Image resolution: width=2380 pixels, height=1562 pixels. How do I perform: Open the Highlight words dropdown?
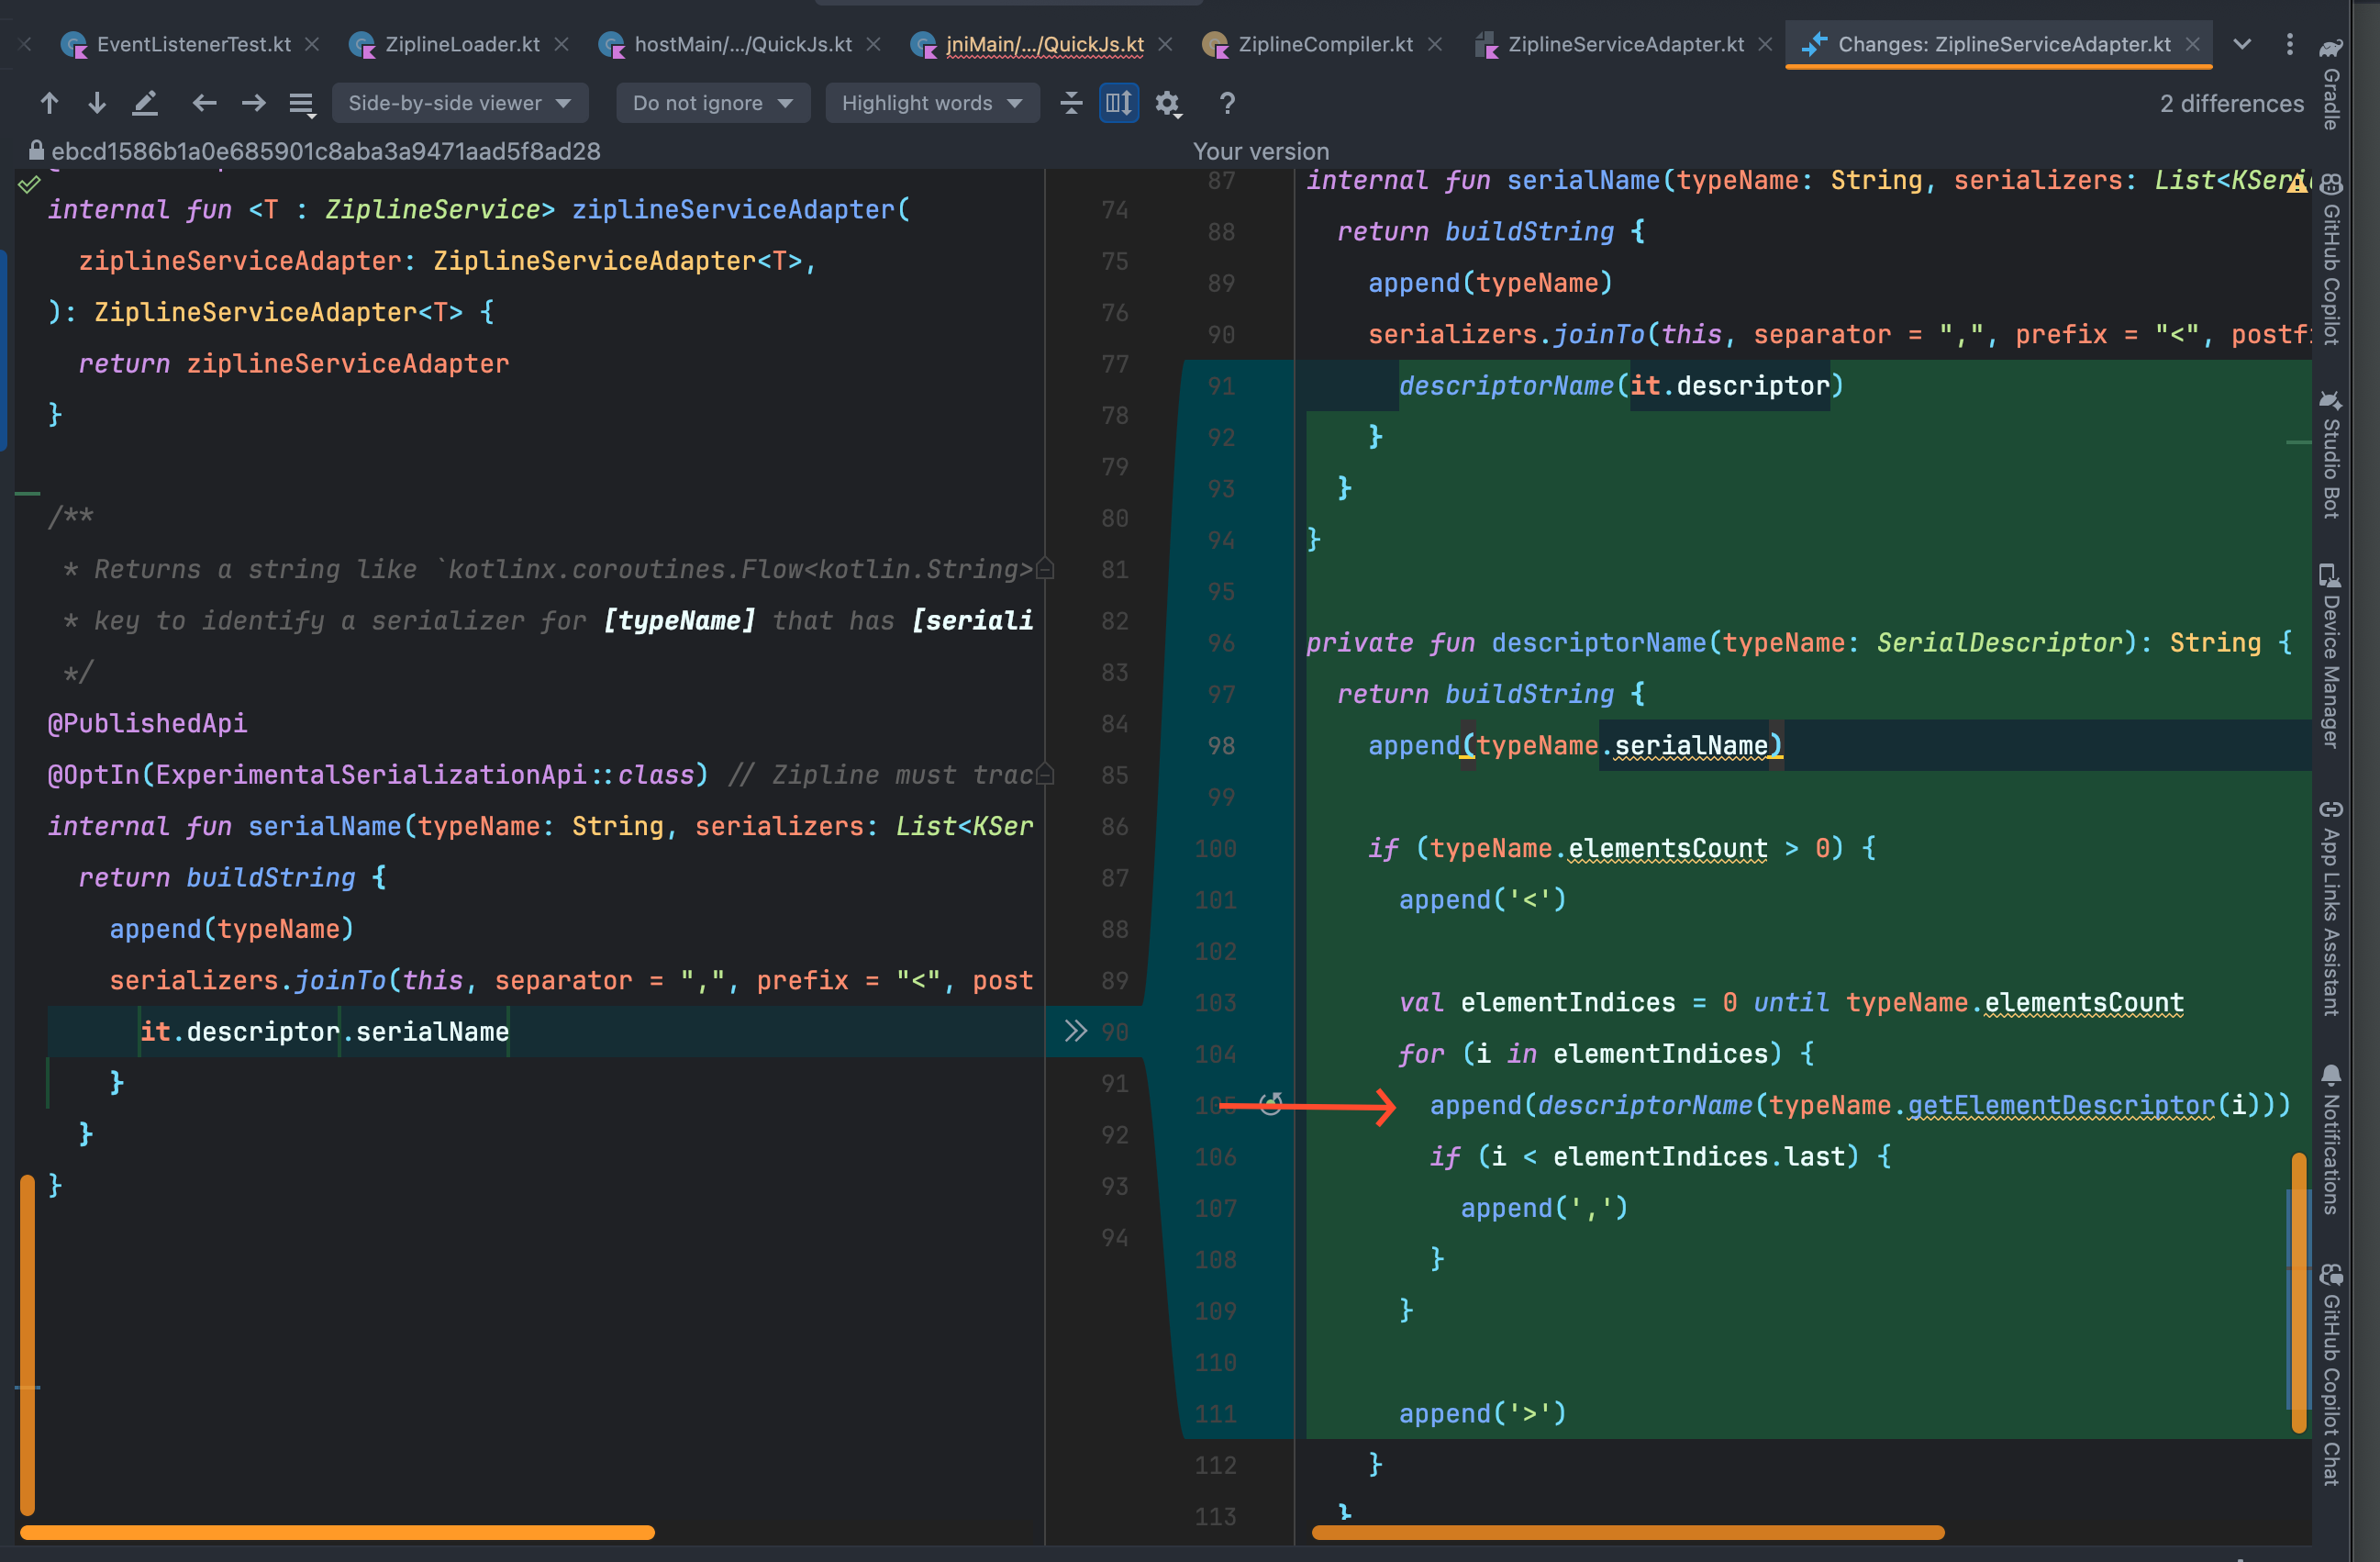(x=932, y=102)
